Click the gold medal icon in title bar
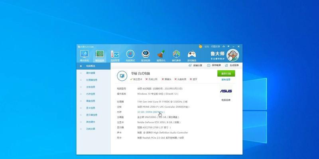The height and width of the screenshot is (159, 319). (201, 47)
